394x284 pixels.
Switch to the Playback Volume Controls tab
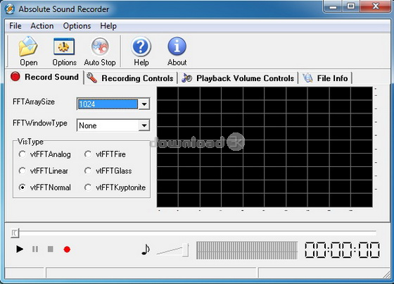pos(238,78)
